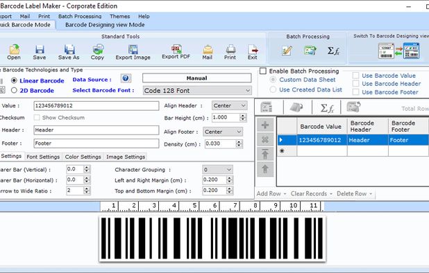Tick the Use Barcode Footer checkbox

tap(355, 92)
